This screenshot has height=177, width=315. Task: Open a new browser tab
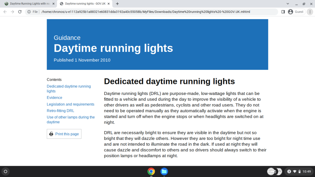pyautogui.click(x=117, y=3)
